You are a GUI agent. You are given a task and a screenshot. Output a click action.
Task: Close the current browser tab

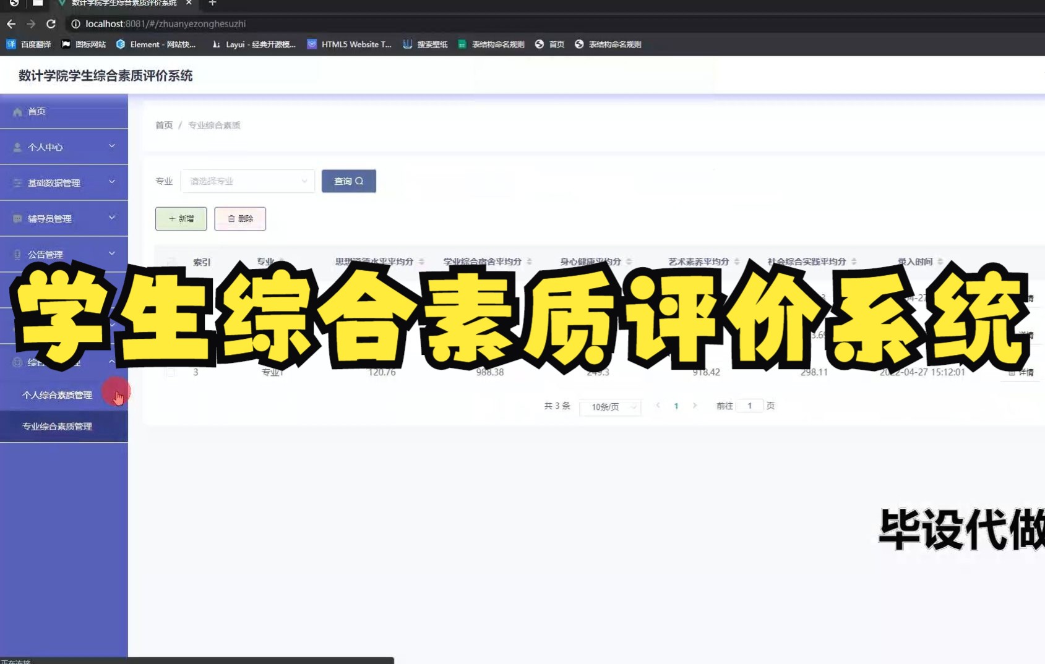point(189,3)
